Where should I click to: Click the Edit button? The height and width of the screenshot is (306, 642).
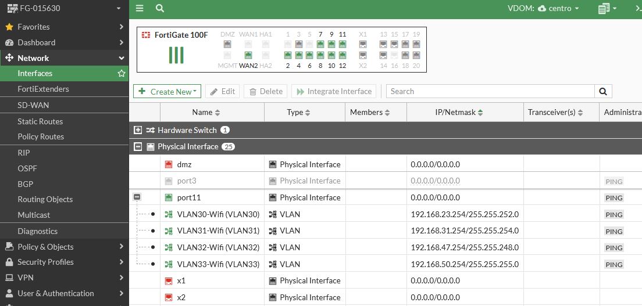point(222,91)
